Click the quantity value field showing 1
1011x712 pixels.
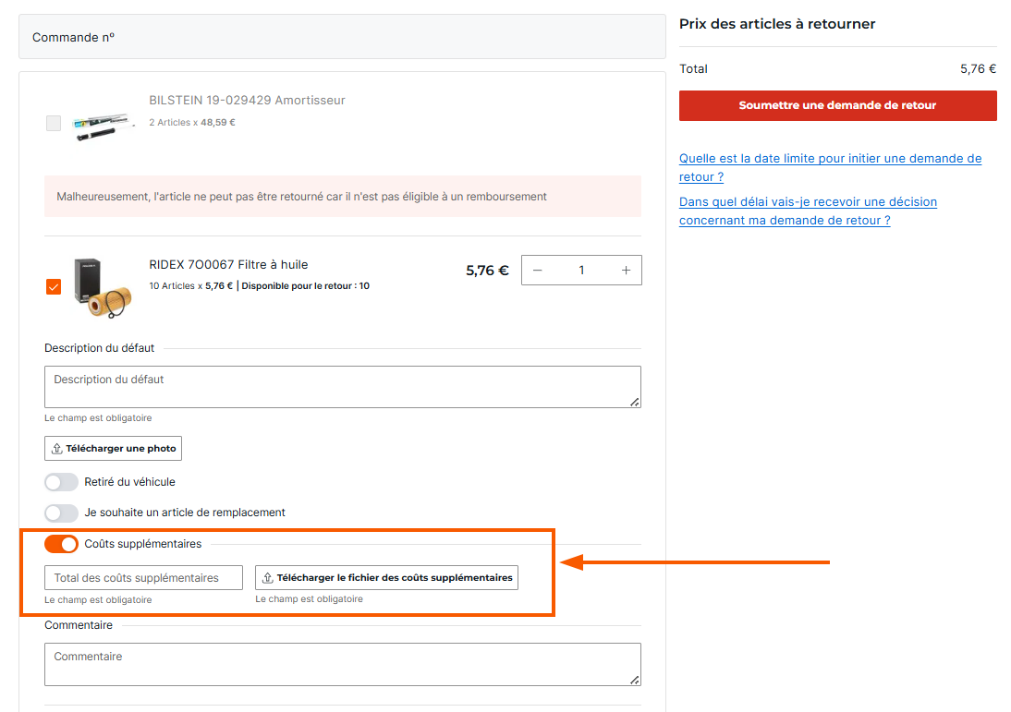[x=581, y=271]
